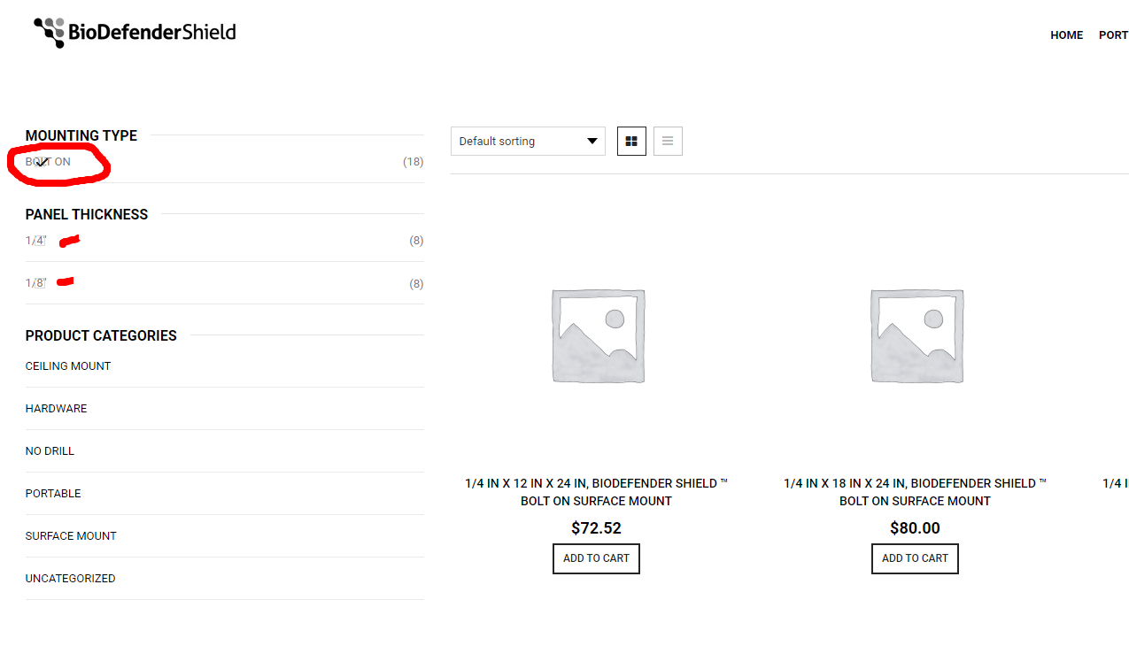Open the Default sorting dropdown
1129x669 pixels.
pyautogui.click(x=528, y=142)
